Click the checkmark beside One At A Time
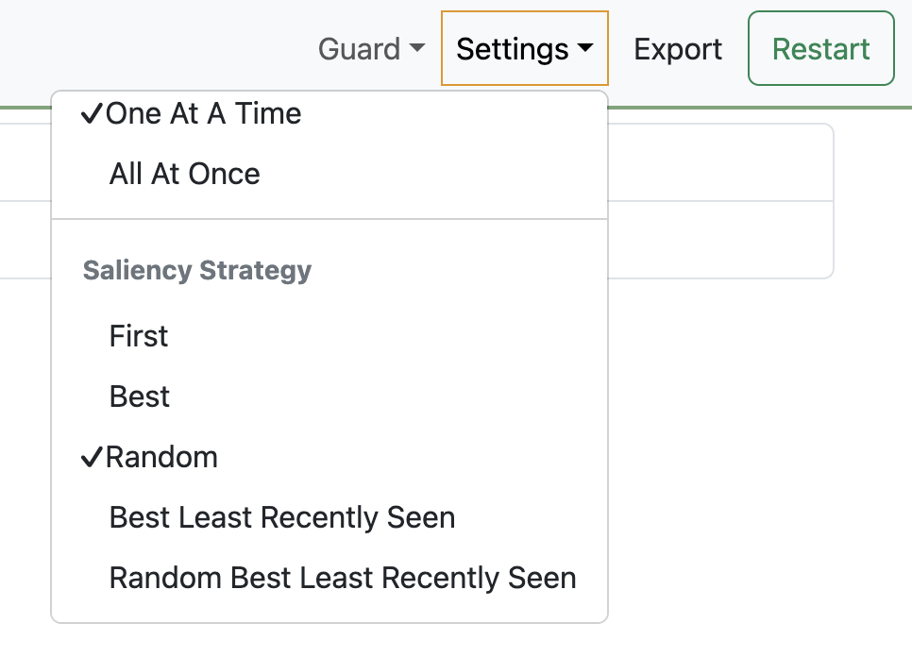 click(x=93, y=114)
